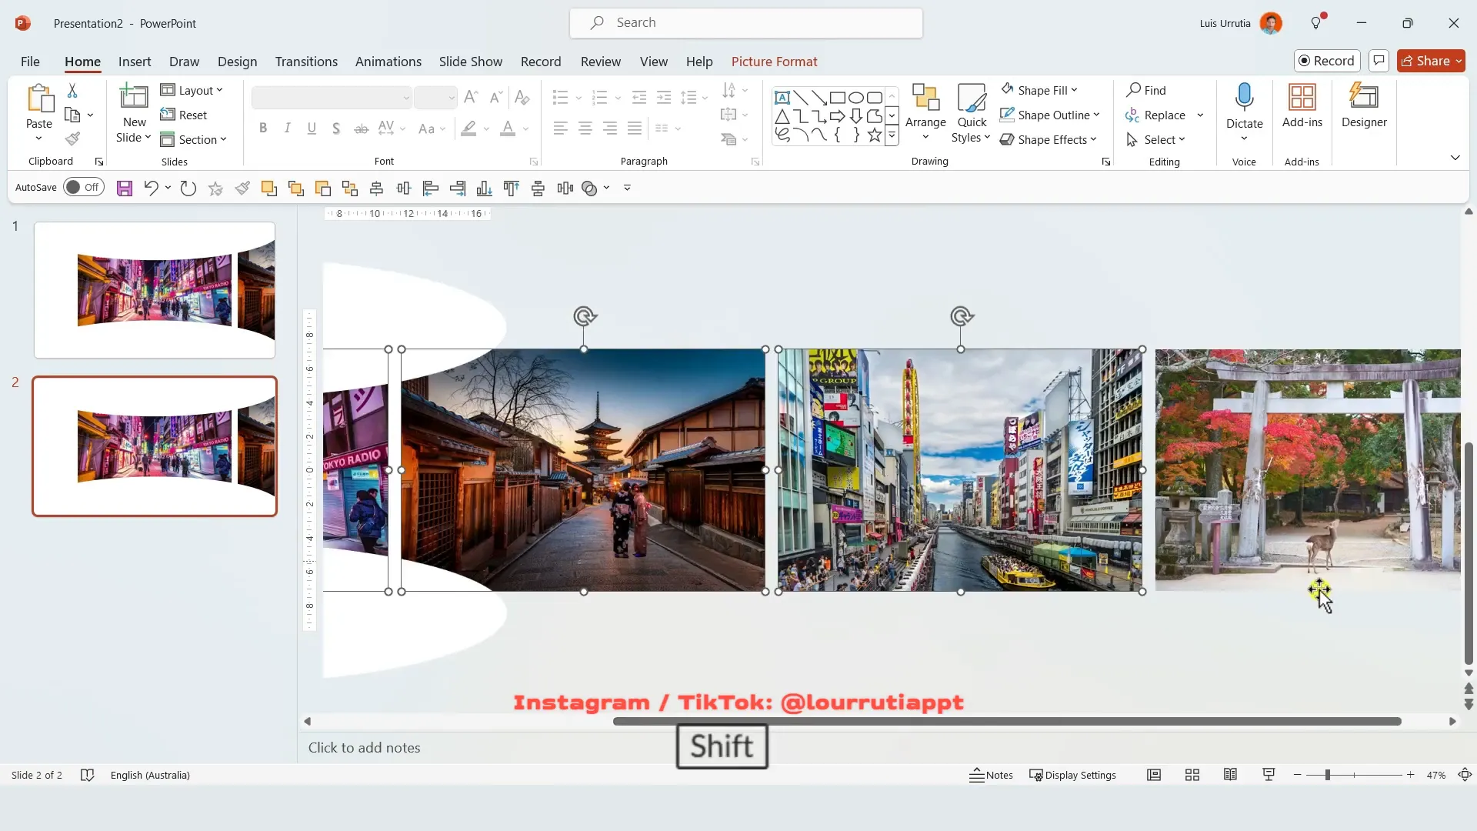Click Fit slide to window icon
This screenshot has width=1477, height=831.
(1465, 775)
